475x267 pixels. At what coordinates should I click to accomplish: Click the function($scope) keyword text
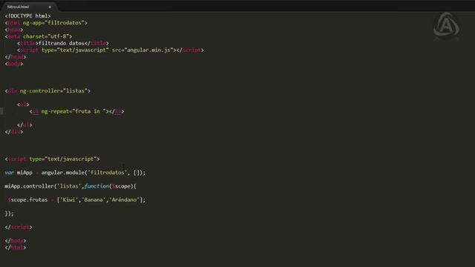pos(109,186)
